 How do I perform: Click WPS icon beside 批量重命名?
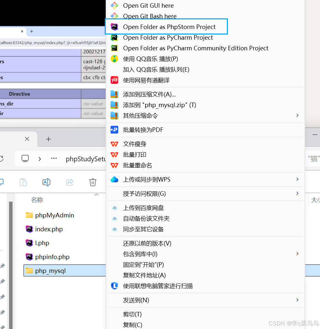click(x=114, y=165)
